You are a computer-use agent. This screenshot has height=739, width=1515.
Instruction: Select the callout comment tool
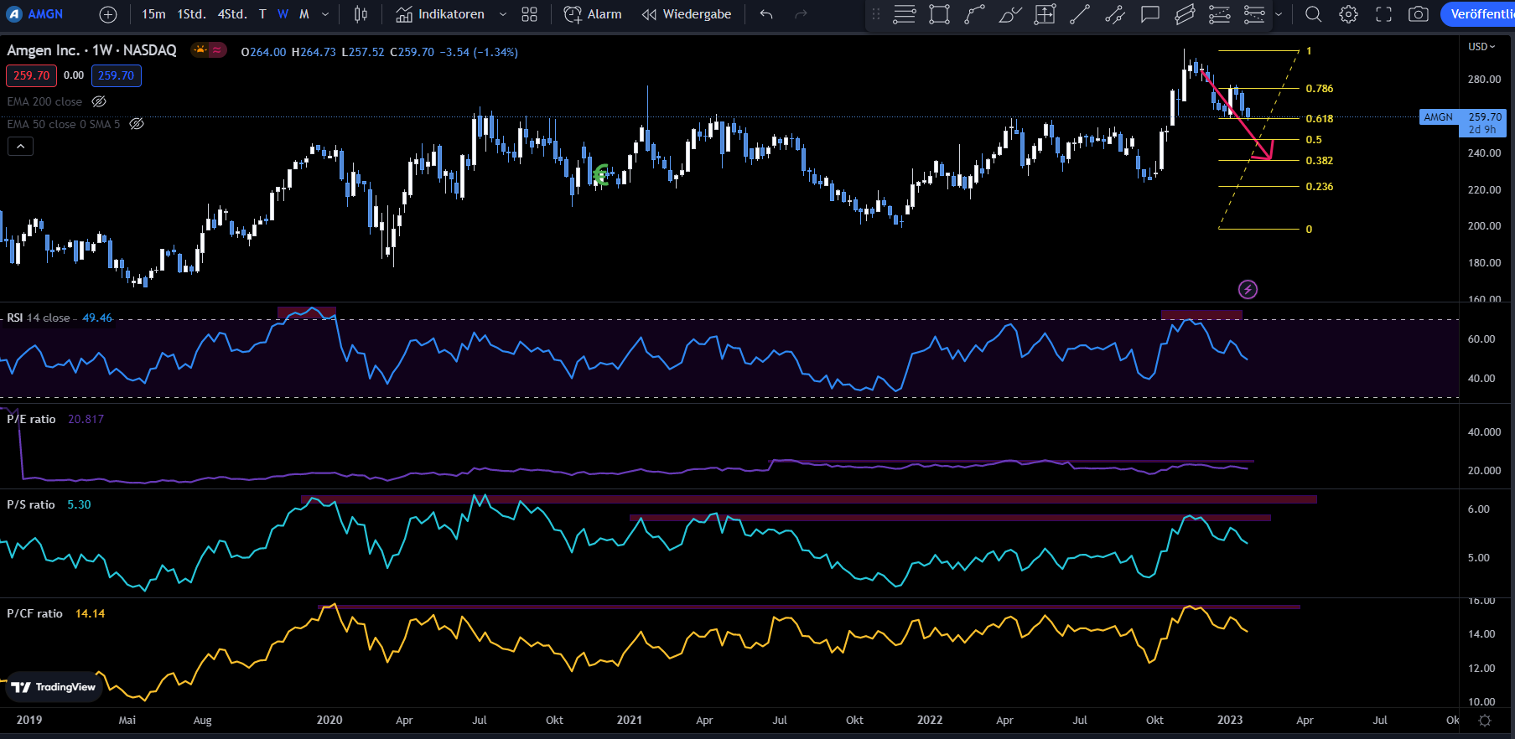1150,14
